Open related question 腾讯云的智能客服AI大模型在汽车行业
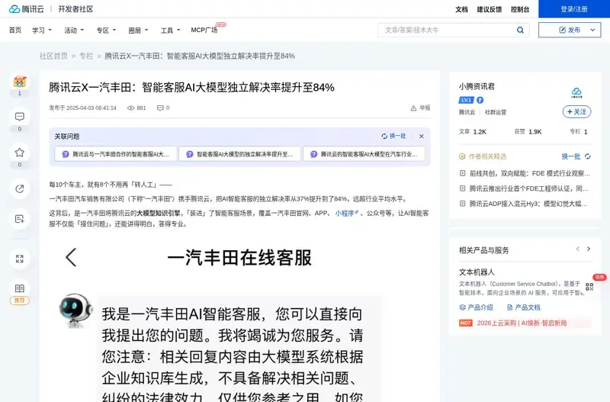The height and width of the screenshot is (402, 610). tap(364, 154)
